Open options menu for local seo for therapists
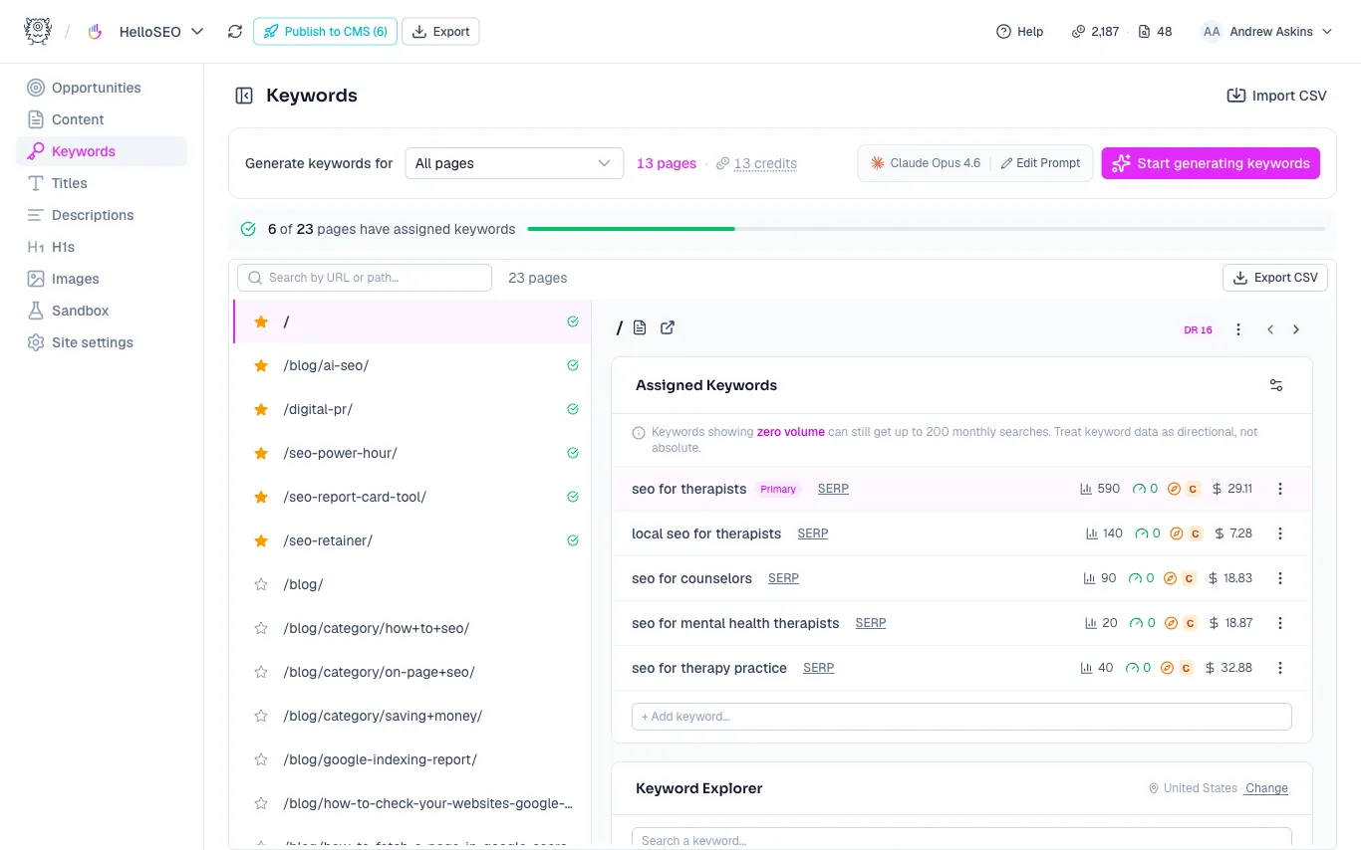This screenshot has height=850, width=1361. coord(1280,533)
